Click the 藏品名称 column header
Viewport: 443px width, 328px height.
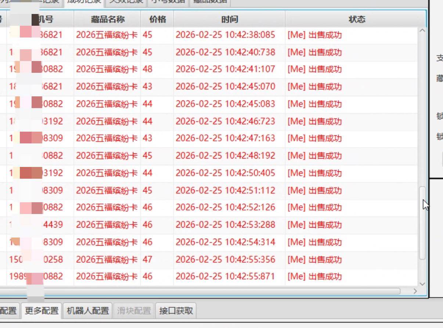point(107,18)
